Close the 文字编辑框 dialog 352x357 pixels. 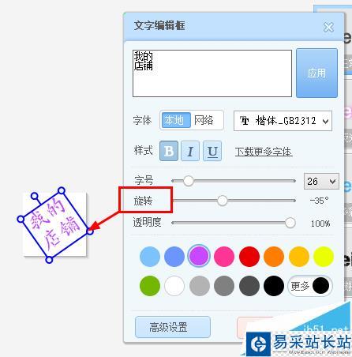pos(328,27)
